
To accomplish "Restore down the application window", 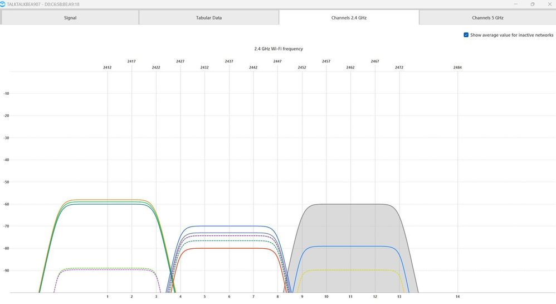I will click(532, 4).
